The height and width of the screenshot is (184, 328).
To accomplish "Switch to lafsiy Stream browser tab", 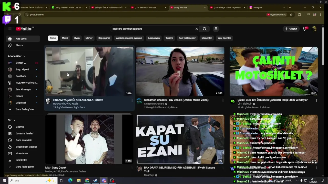I will tap(69, 7).
